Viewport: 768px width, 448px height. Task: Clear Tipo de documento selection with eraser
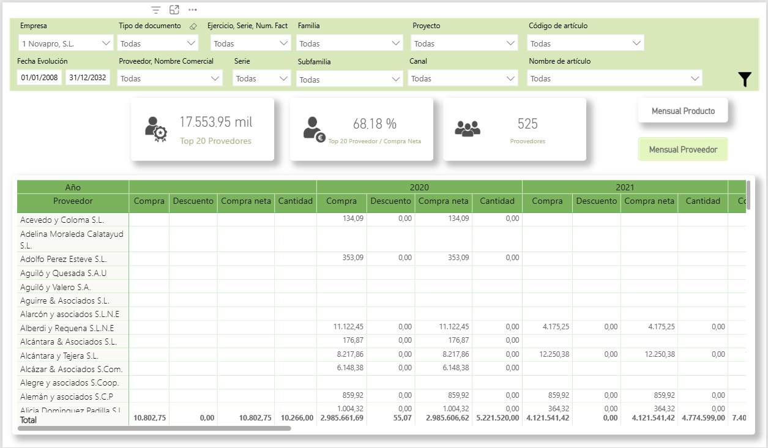point(193,26)
